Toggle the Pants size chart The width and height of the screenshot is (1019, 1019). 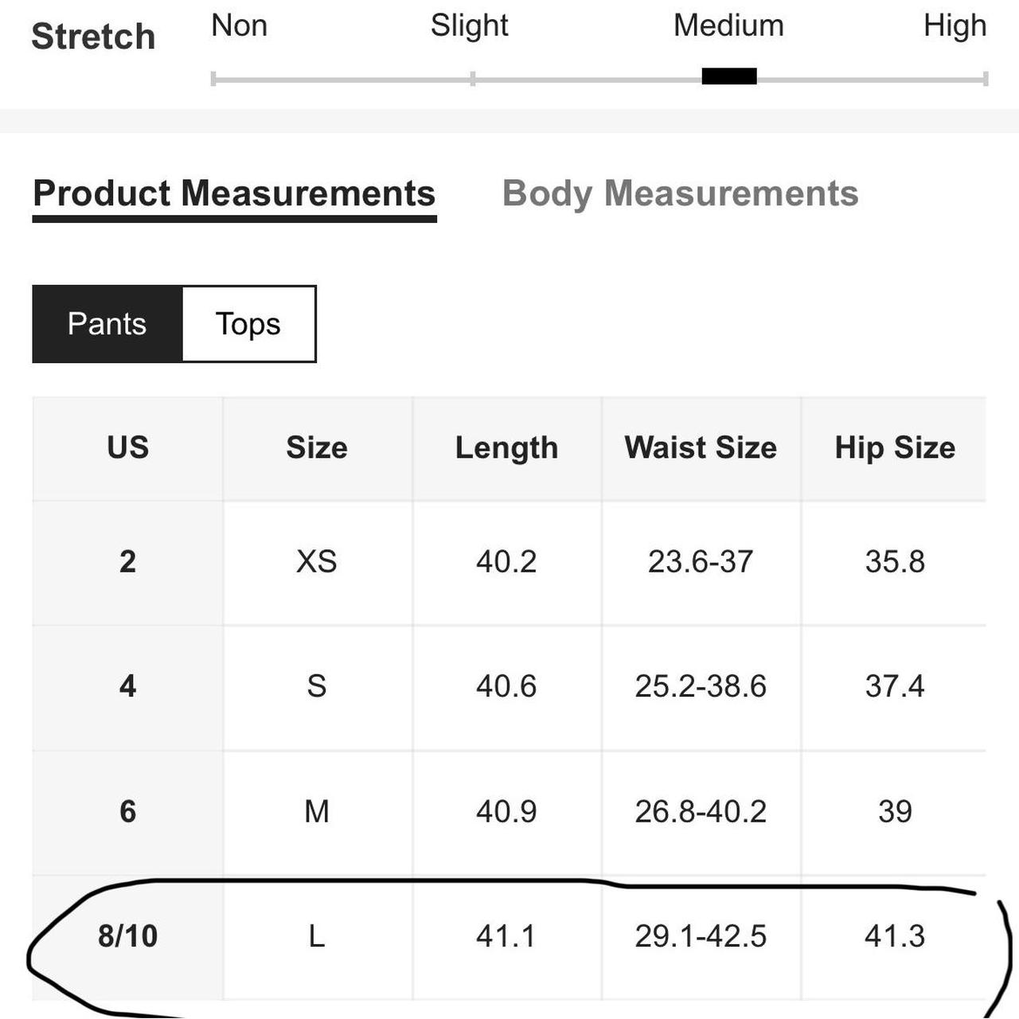click(107, 324)
